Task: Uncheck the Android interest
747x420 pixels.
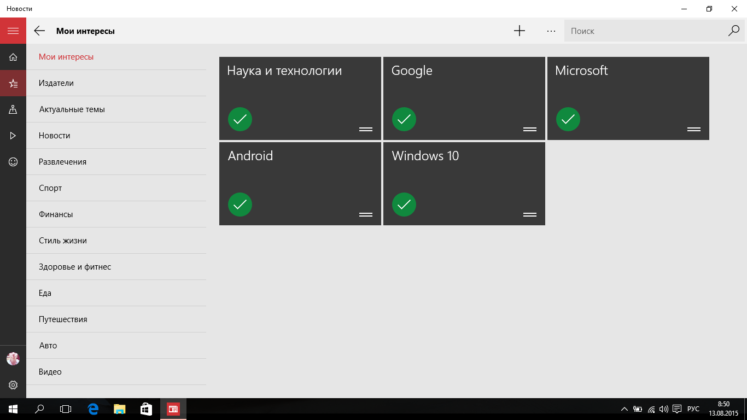Action: (x=240, y=205)
